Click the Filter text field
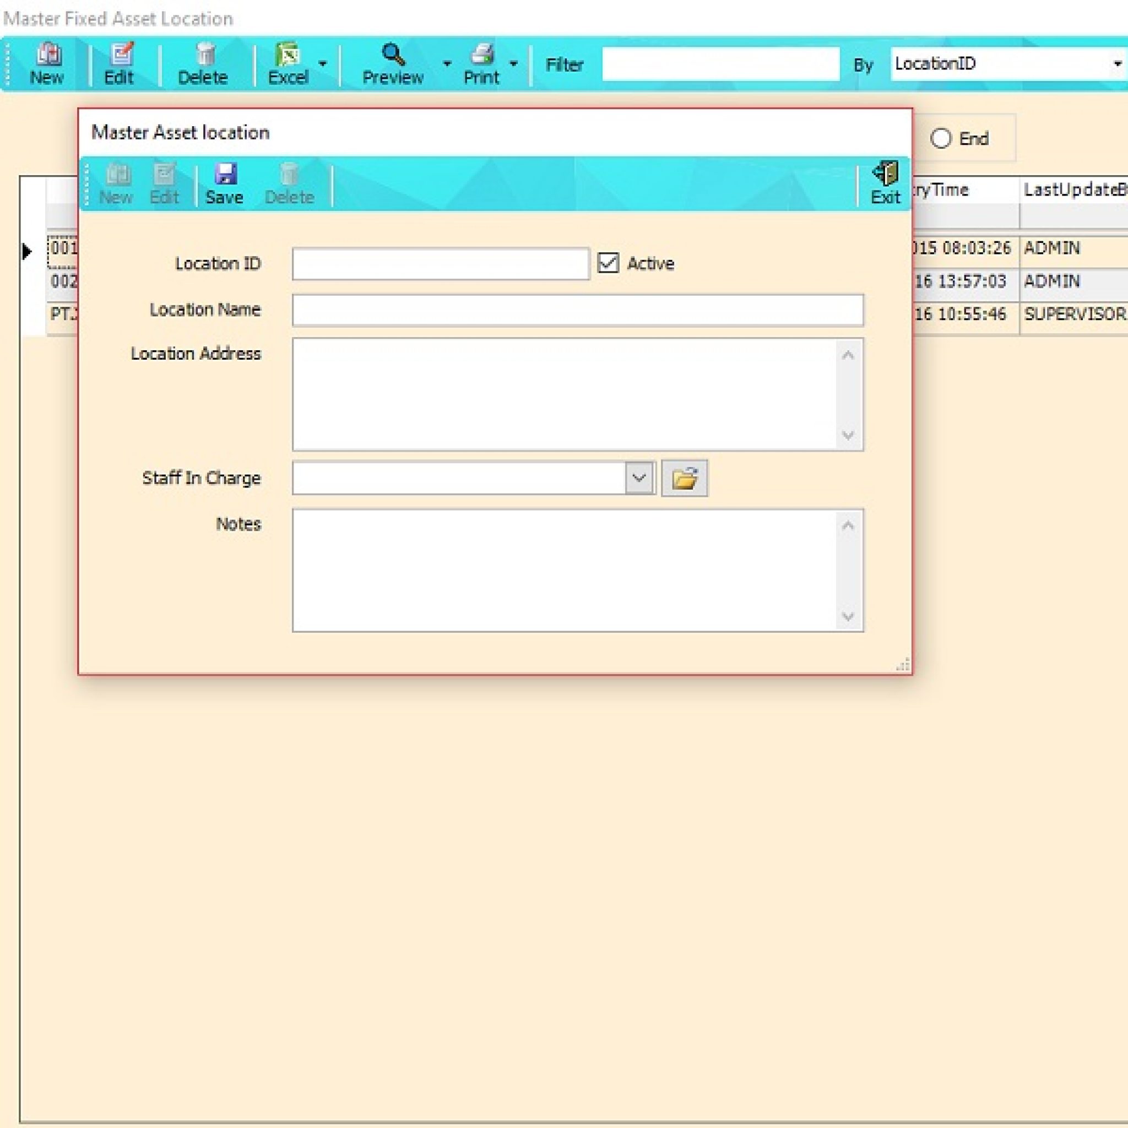Screen dimensions: 1128x1128 [720, 64]
